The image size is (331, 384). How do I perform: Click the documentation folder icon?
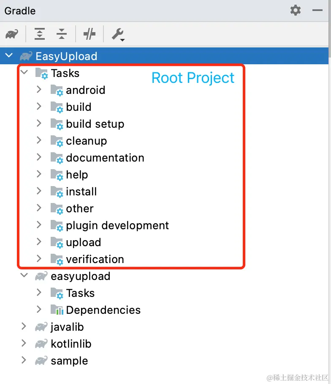(x=57, y=158)
